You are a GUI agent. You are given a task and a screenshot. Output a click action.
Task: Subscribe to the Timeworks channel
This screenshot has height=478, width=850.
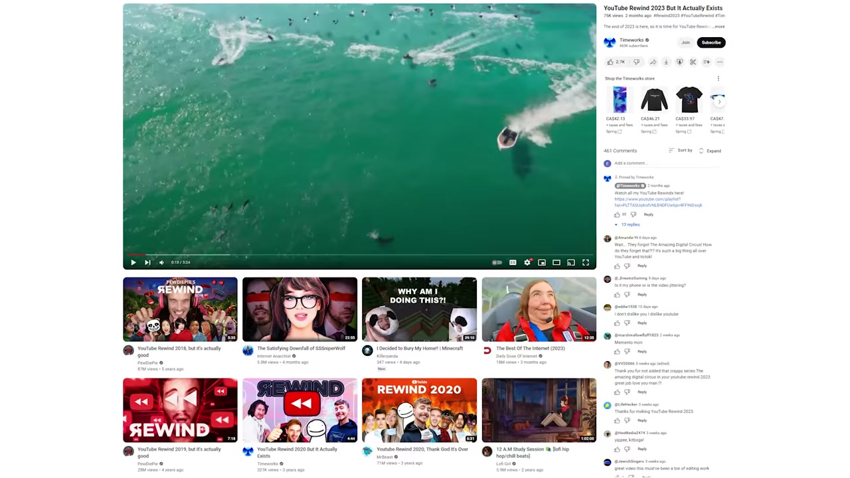tap(711, 42)
